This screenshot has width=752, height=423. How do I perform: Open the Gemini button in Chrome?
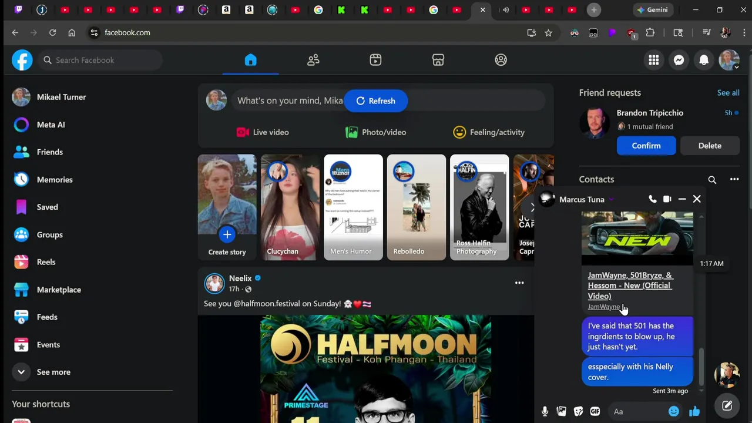click(x=652, y=10)
